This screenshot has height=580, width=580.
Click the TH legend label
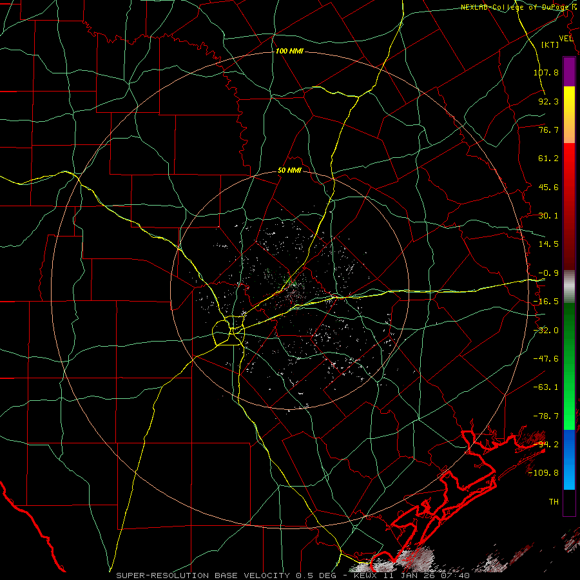(554, 502)
